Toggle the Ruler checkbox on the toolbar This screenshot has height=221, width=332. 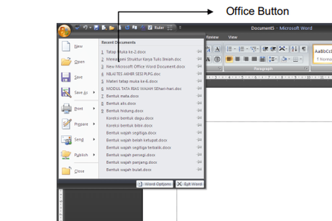click(x=150, y=28)
